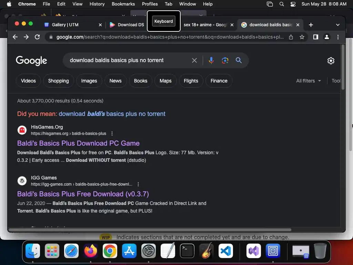Expand the All filters dropdown
The height and width of the screenshot is (265, 353).
pos(309,81)
